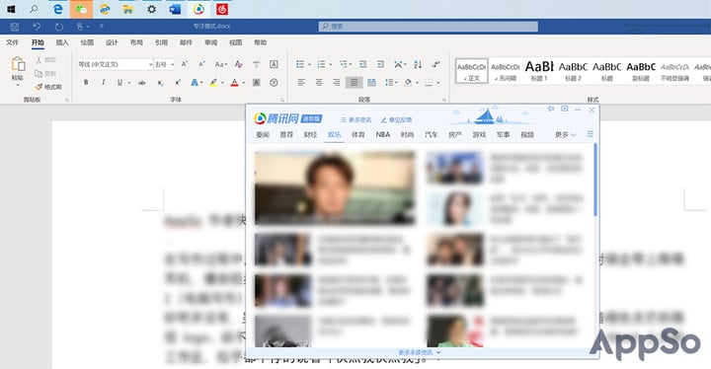This screenshot has height=369, width=711.
Task: Click the Format Painter tool
Action: tap(48, 87)
